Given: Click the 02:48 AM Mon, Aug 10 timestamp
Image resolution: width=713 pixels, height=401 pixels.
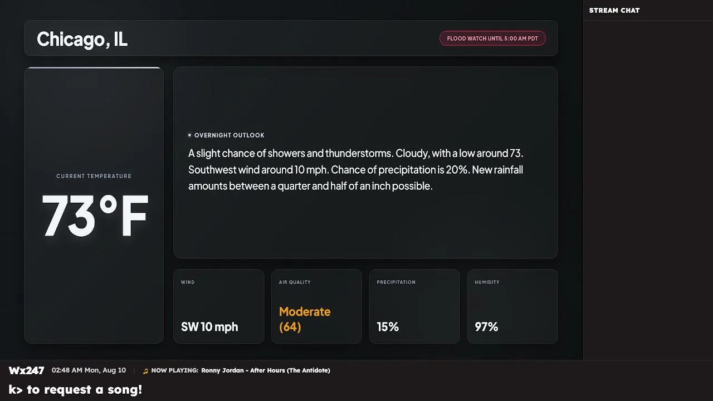Looking at the screenshot, I should 89,370.
